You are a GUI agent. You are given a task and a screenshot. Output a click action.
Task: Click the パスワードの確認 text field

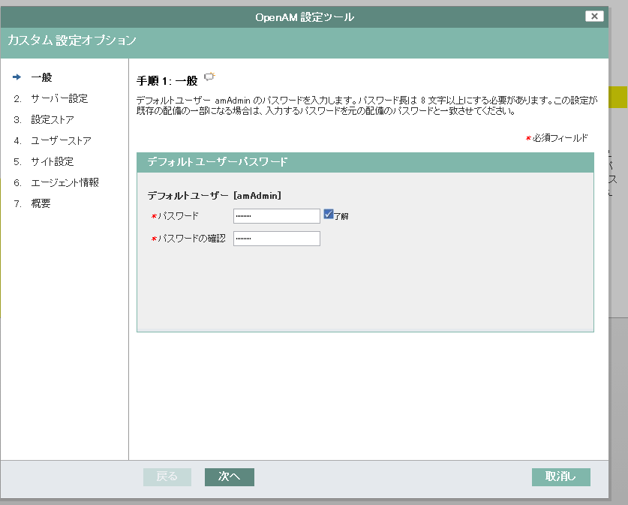(x=278, y=239)
